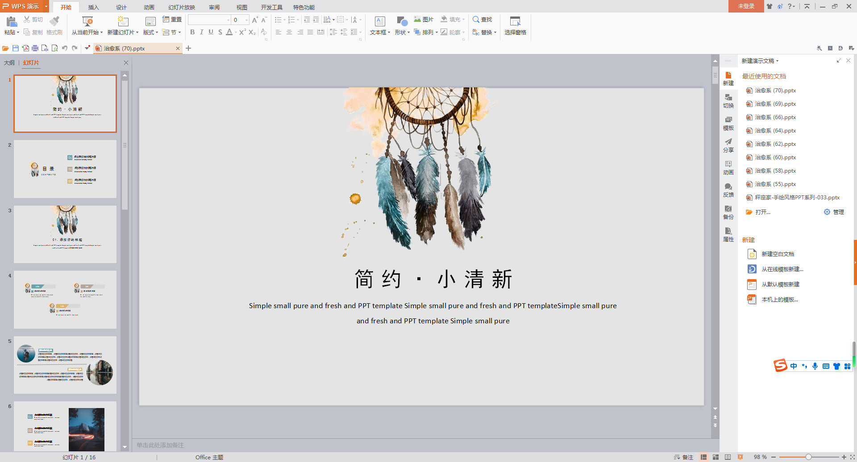Expand the 新建演示文稿 pane title dropdown
857x462 pixels.
pos(777,61)
